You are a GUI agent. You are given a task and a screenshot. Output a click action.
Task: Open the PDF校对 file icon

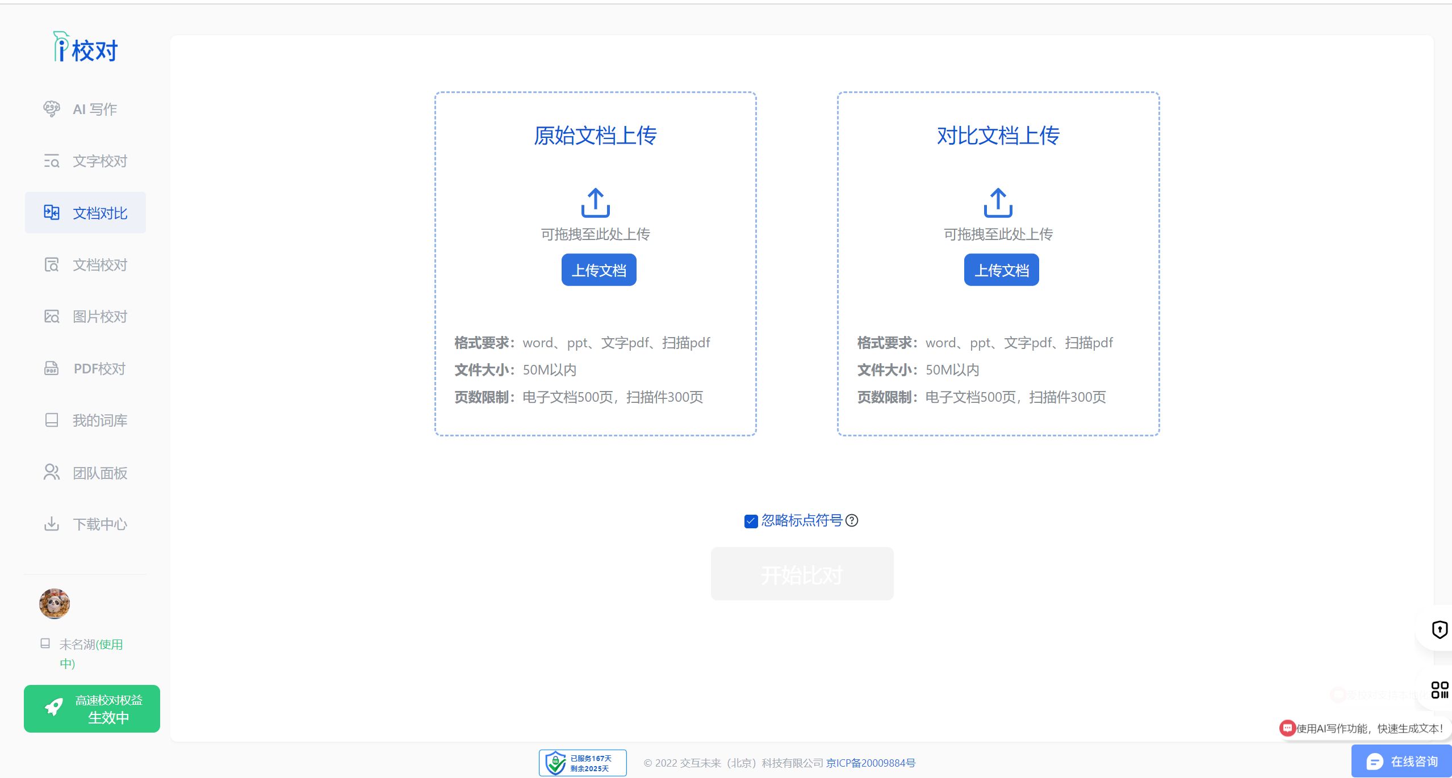tap(52, 369)
